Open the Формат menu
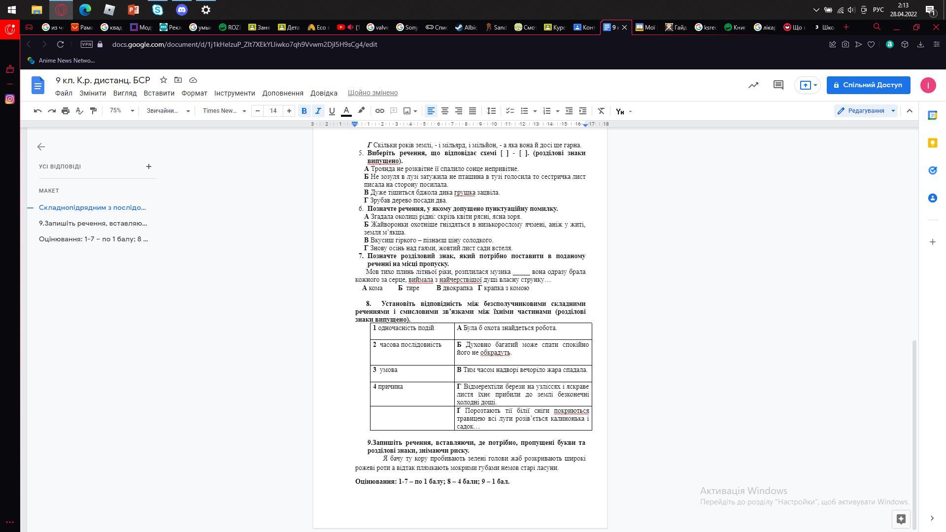 tap(194, 93)
